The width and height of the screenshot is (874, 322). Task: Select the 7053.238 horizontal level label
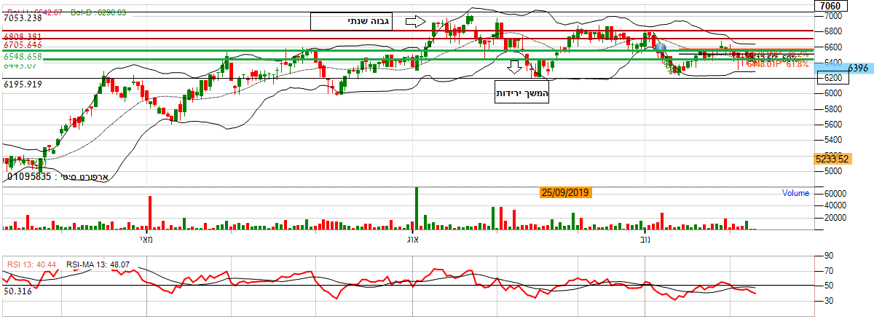click(22, 19)
